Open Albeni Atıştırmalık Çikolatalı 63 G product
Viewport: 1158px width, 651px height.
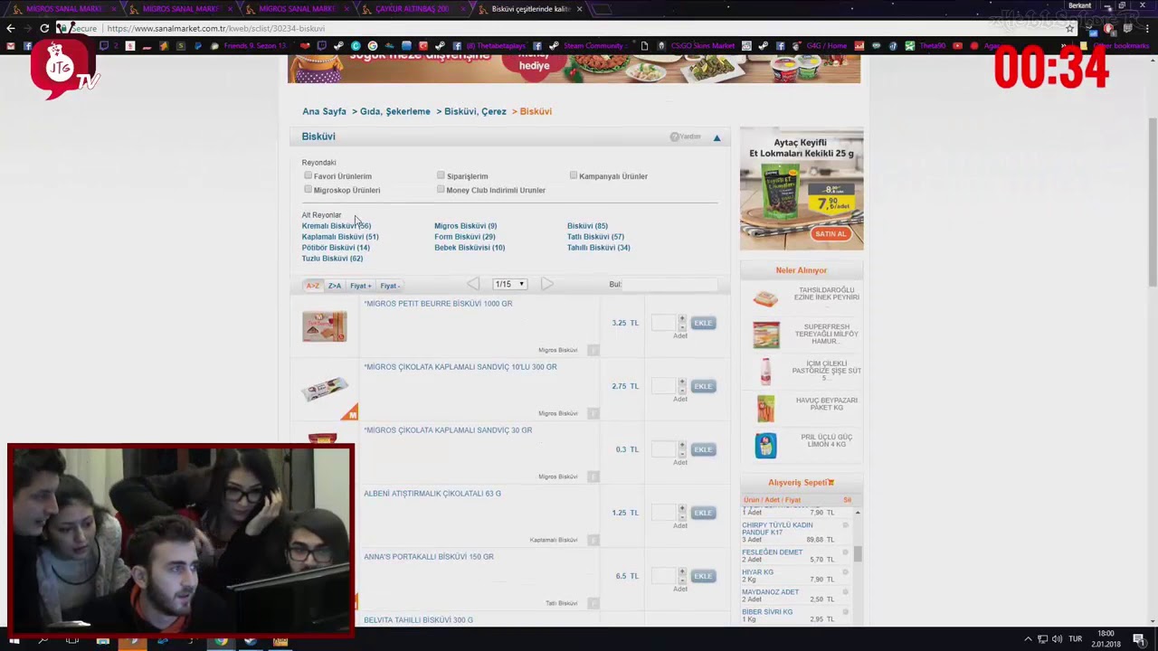(432, 494)
